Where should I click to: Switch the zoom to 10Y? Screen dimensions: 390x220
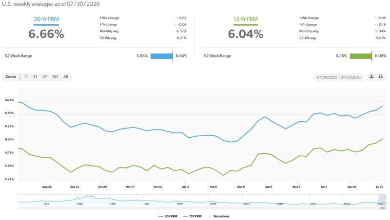point(55,77)
